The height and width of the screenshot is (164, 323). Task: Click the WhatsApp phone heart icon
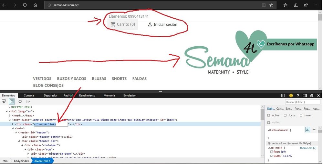coord(261,44)
